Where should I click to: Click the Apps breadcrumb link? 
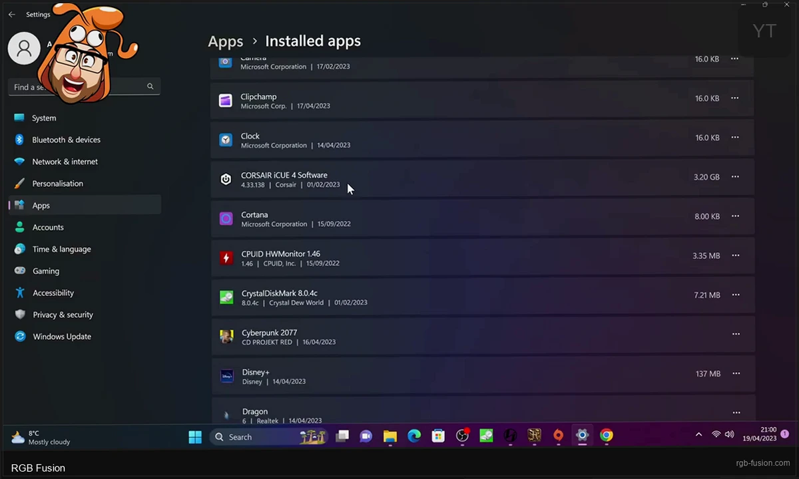(225, 41)
